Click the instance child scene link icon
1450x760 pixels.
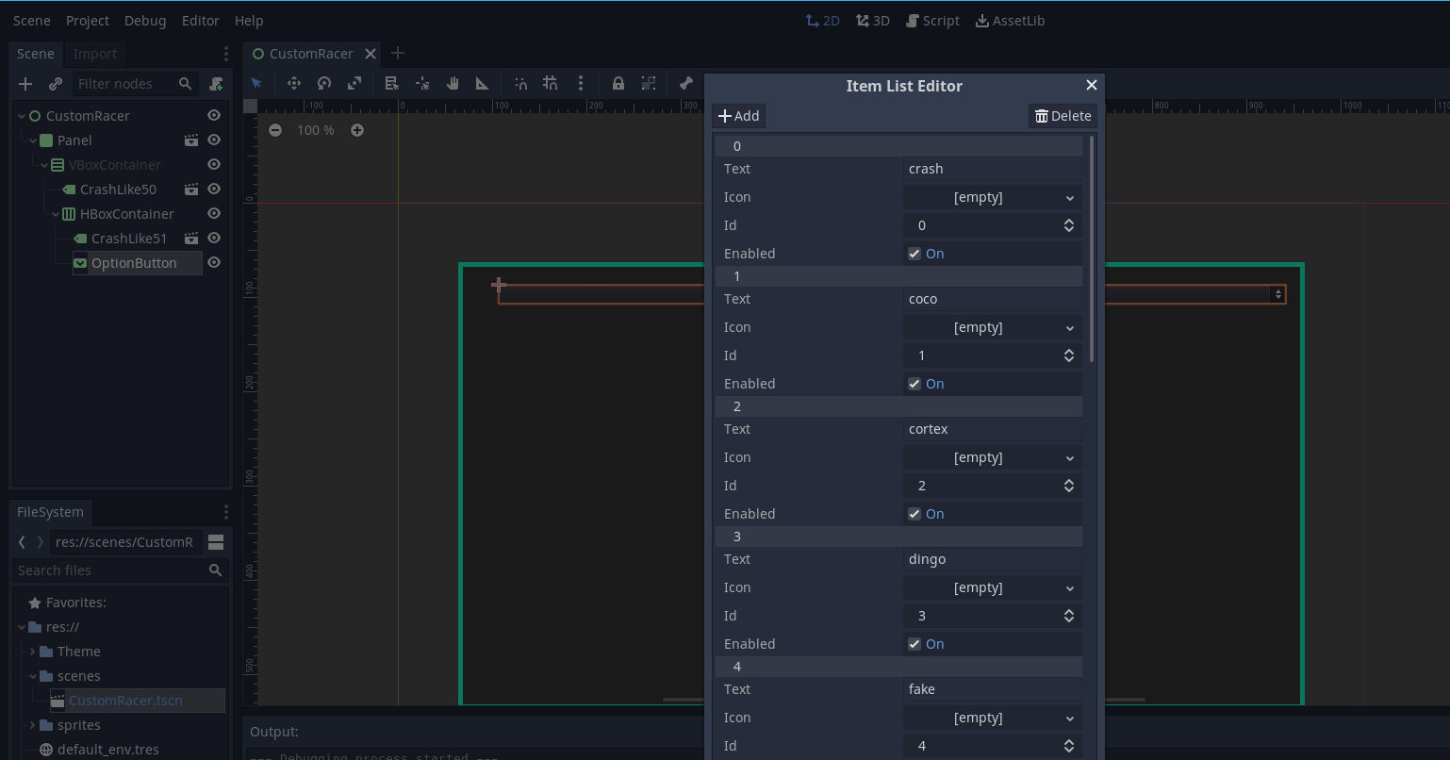pos(55,84)
